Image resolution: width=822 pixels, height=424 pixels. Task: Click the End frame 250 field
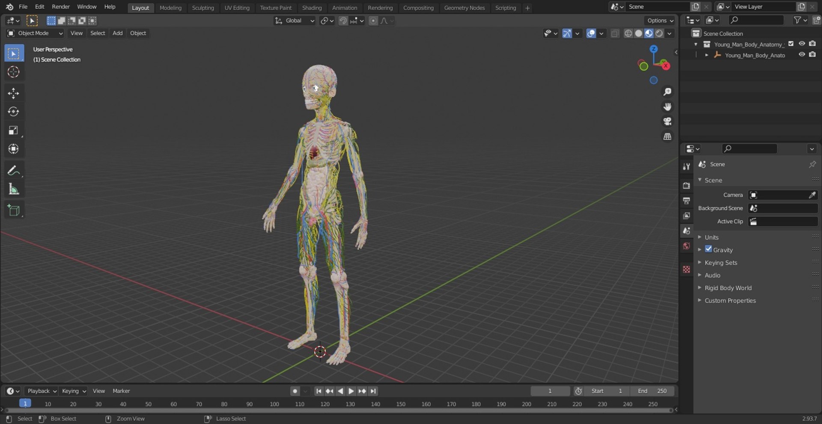pyautogui.click(x=652, y=391)
